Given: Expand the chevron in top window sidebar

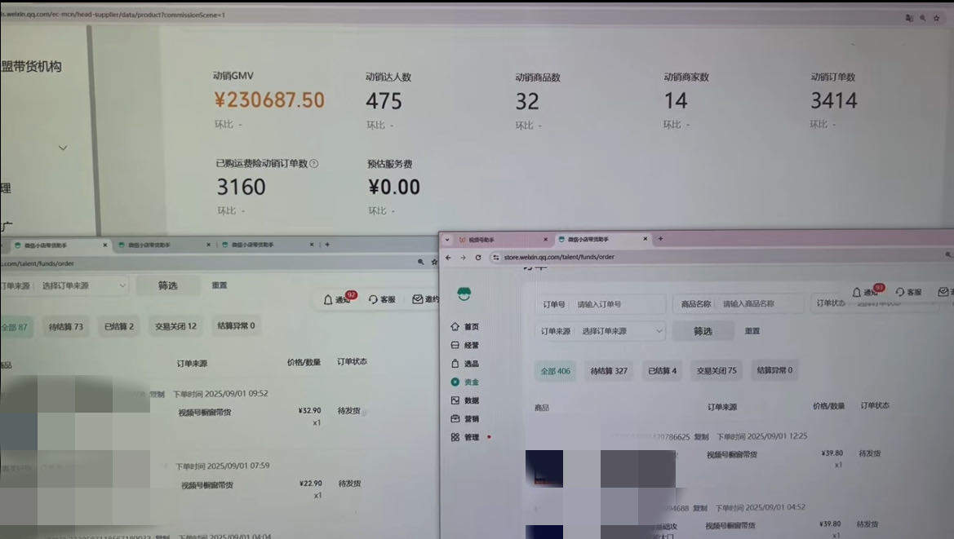Looking at the screenshot, I should click(x=63, y=148).
